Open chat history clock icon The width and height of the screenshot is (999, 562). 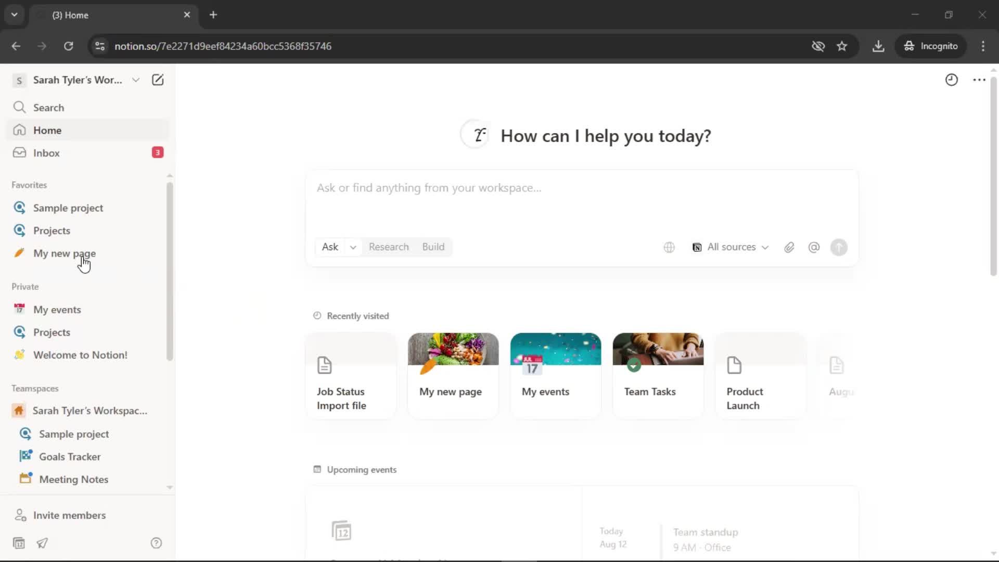[x=951, y=80]
